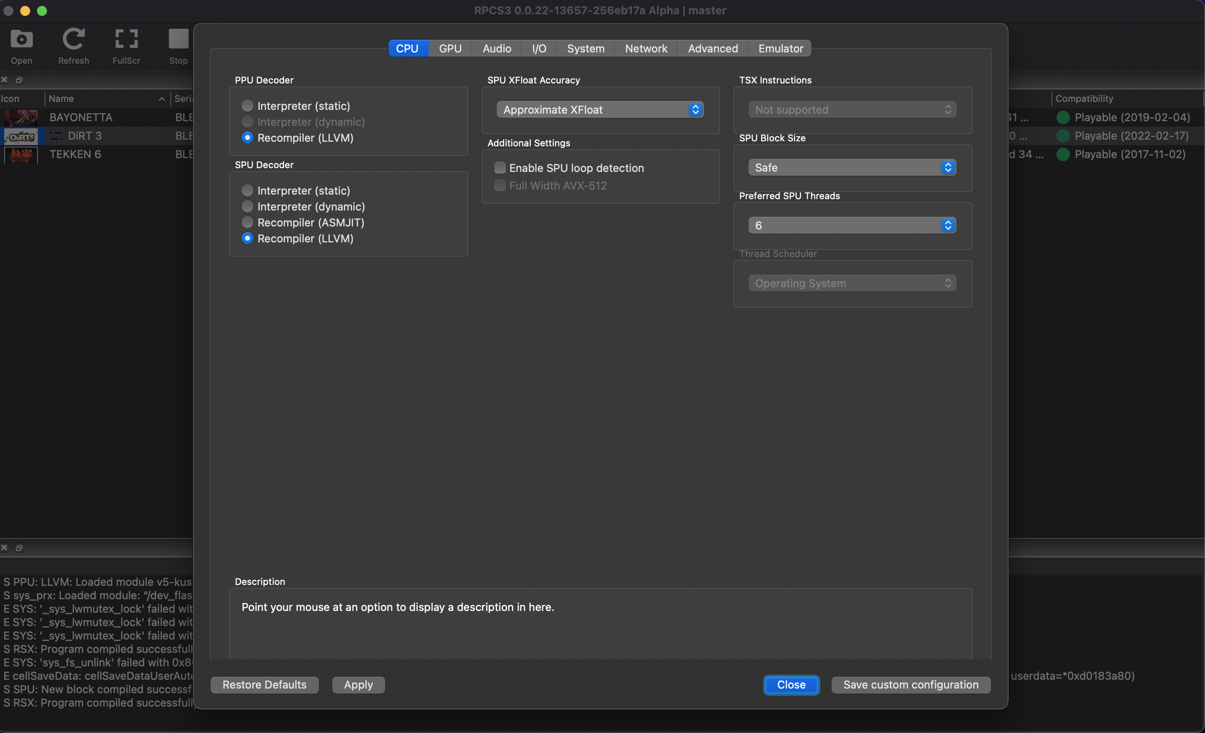Open the SPU XFloat Accuracy dropdown
The height and width of the screenshot is (733, 1205).
click(x=600, y=109)
